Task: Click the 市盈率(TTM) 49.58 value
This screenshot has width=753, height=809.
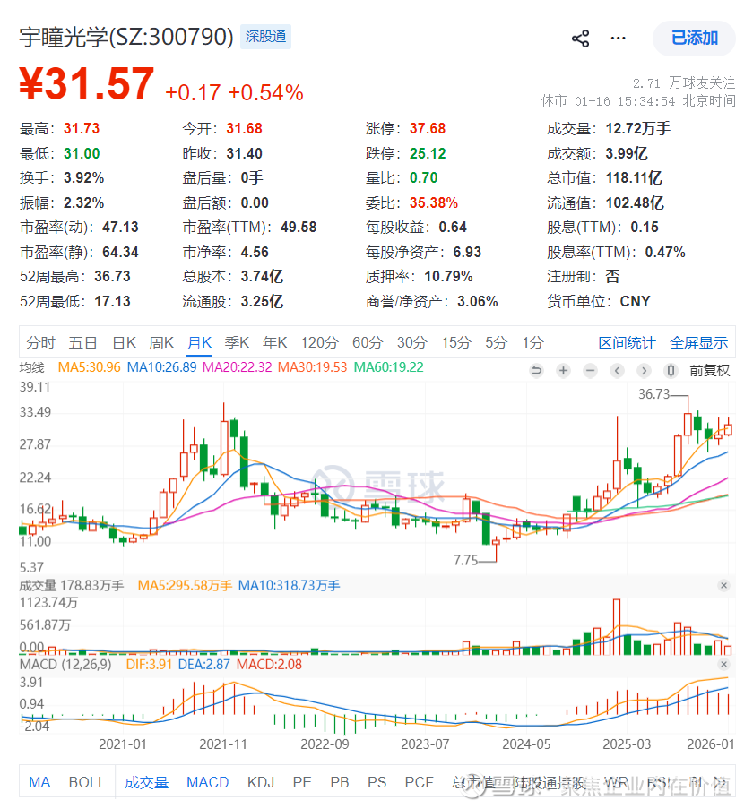Action: 299,227
